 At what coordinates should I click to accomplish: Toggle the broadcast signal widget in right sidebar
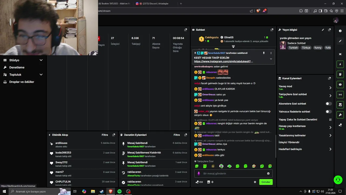point(340,95)
